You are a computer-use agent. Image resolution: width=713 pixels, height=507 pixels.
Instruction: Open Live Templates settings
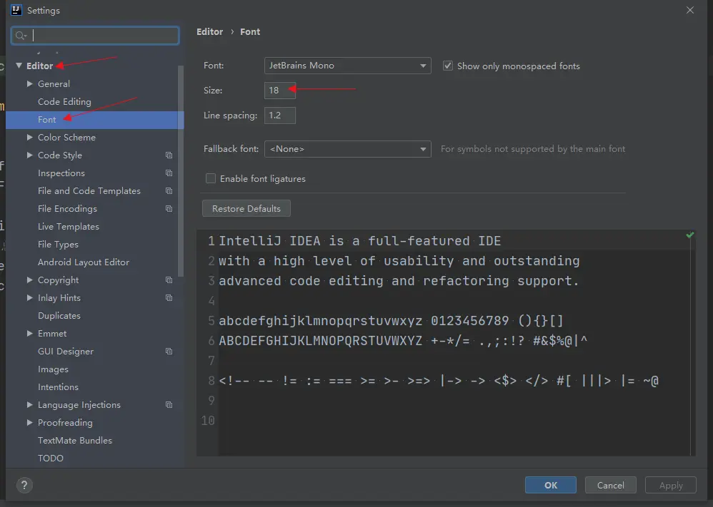(x=68, y=227)
